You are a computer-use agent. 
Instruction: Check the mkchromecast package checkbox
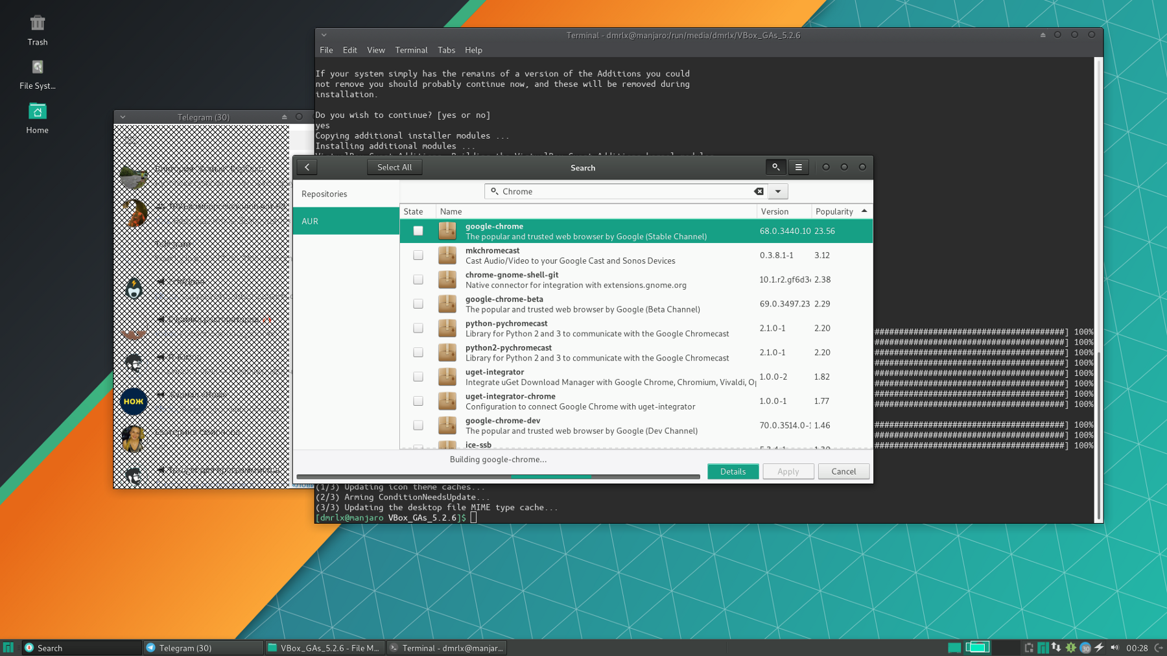[418, 255]
